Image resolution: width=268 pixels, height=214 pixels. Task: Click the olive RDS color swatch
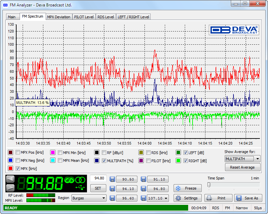(x=141, y=152)
